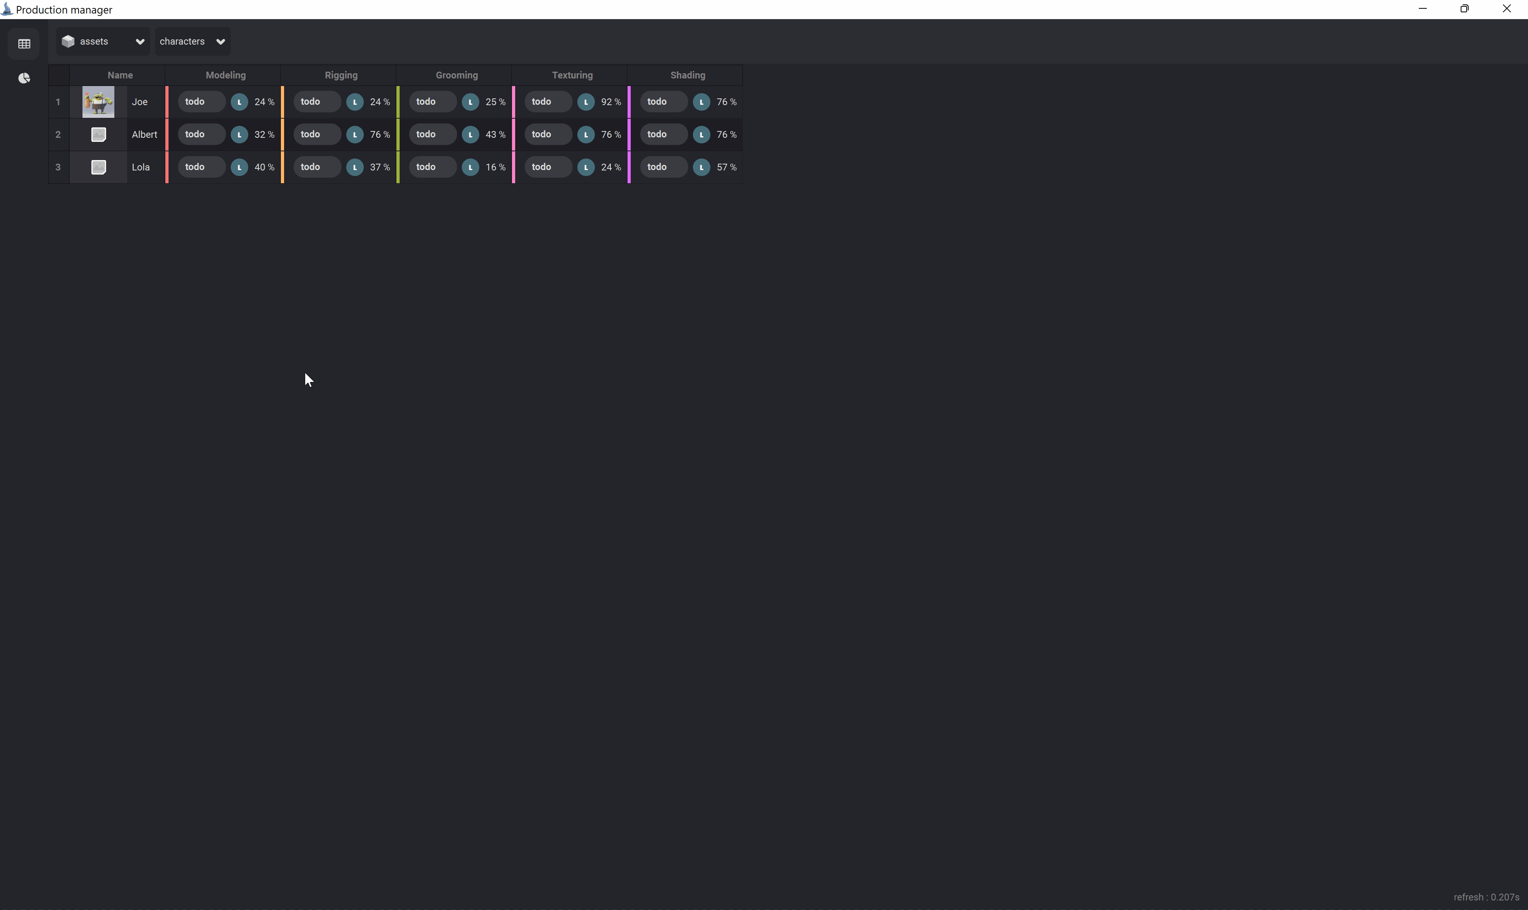Click the Rigging column header
Screen dimensions: 1528x910
[x=341, y=75]
